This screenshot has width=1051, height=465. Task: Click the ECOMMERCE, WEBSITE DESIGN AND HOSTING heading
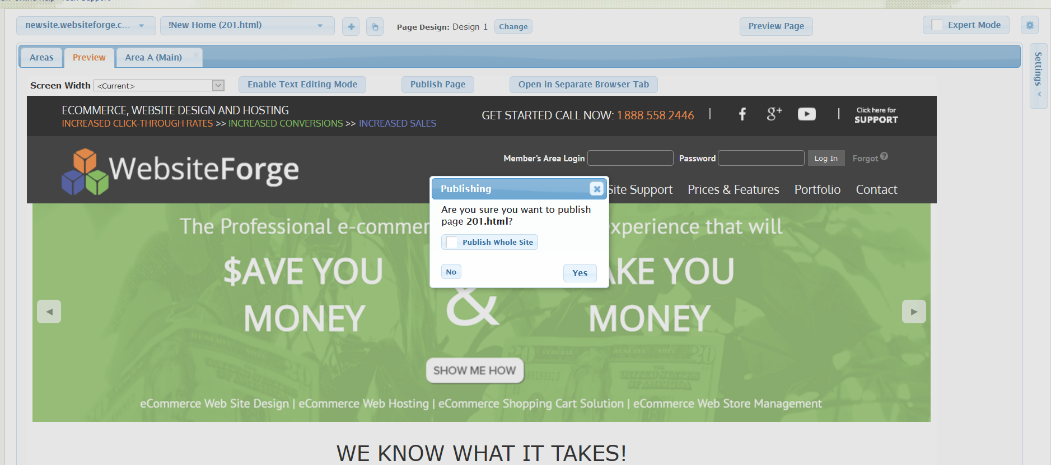click(175, 110)
